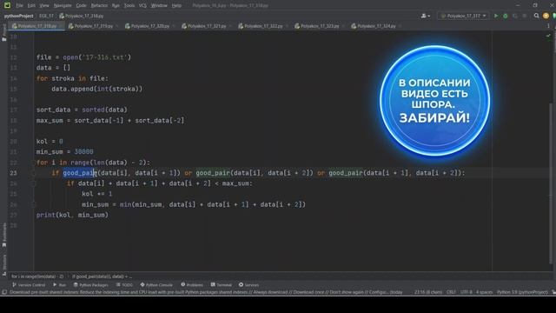Screen dimensions: 556x313
Task: Click the 'if good_pair(data[i], data[i + ...' breadcrumb
Action: pyautogui.click(x=102, y=276)
